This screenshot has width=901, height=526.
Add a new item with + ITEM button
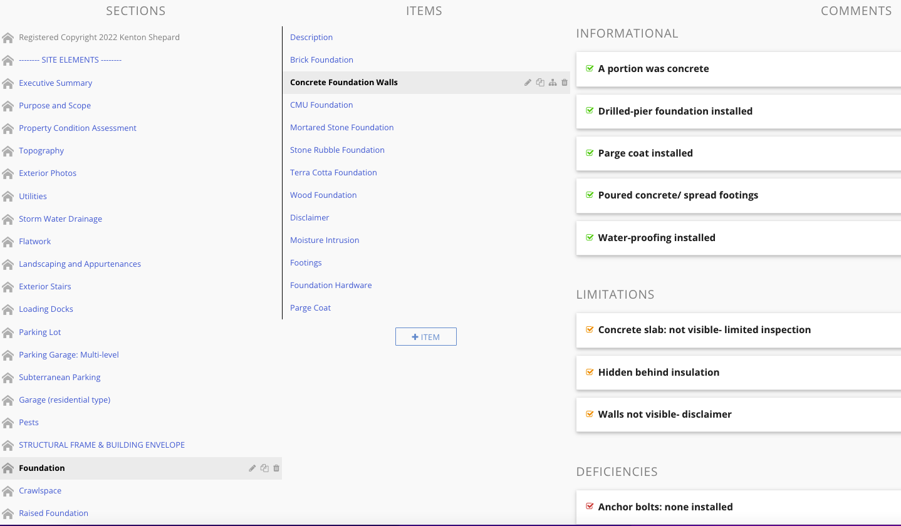point(426,337)
